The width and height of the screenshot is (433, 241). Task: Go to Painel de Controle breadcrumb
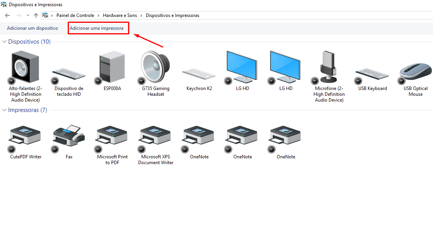pos(75,15)
